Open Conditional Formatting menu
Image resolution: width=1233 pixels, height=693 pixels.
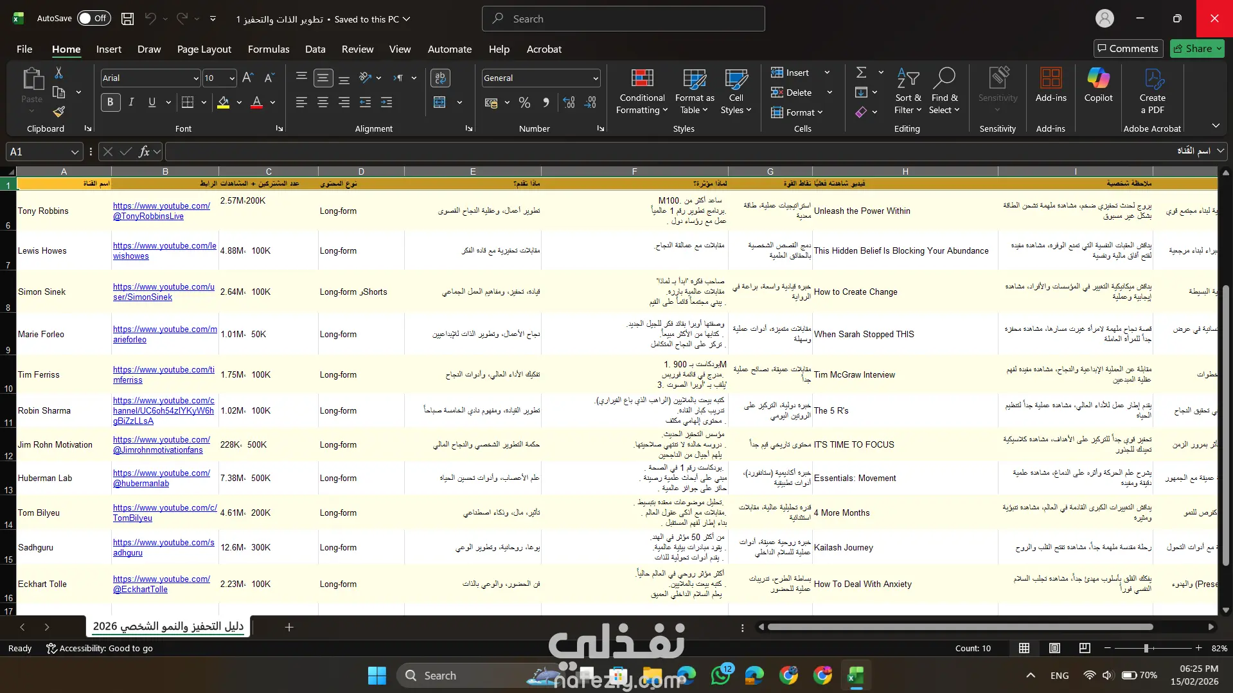[x=642, y=92]
